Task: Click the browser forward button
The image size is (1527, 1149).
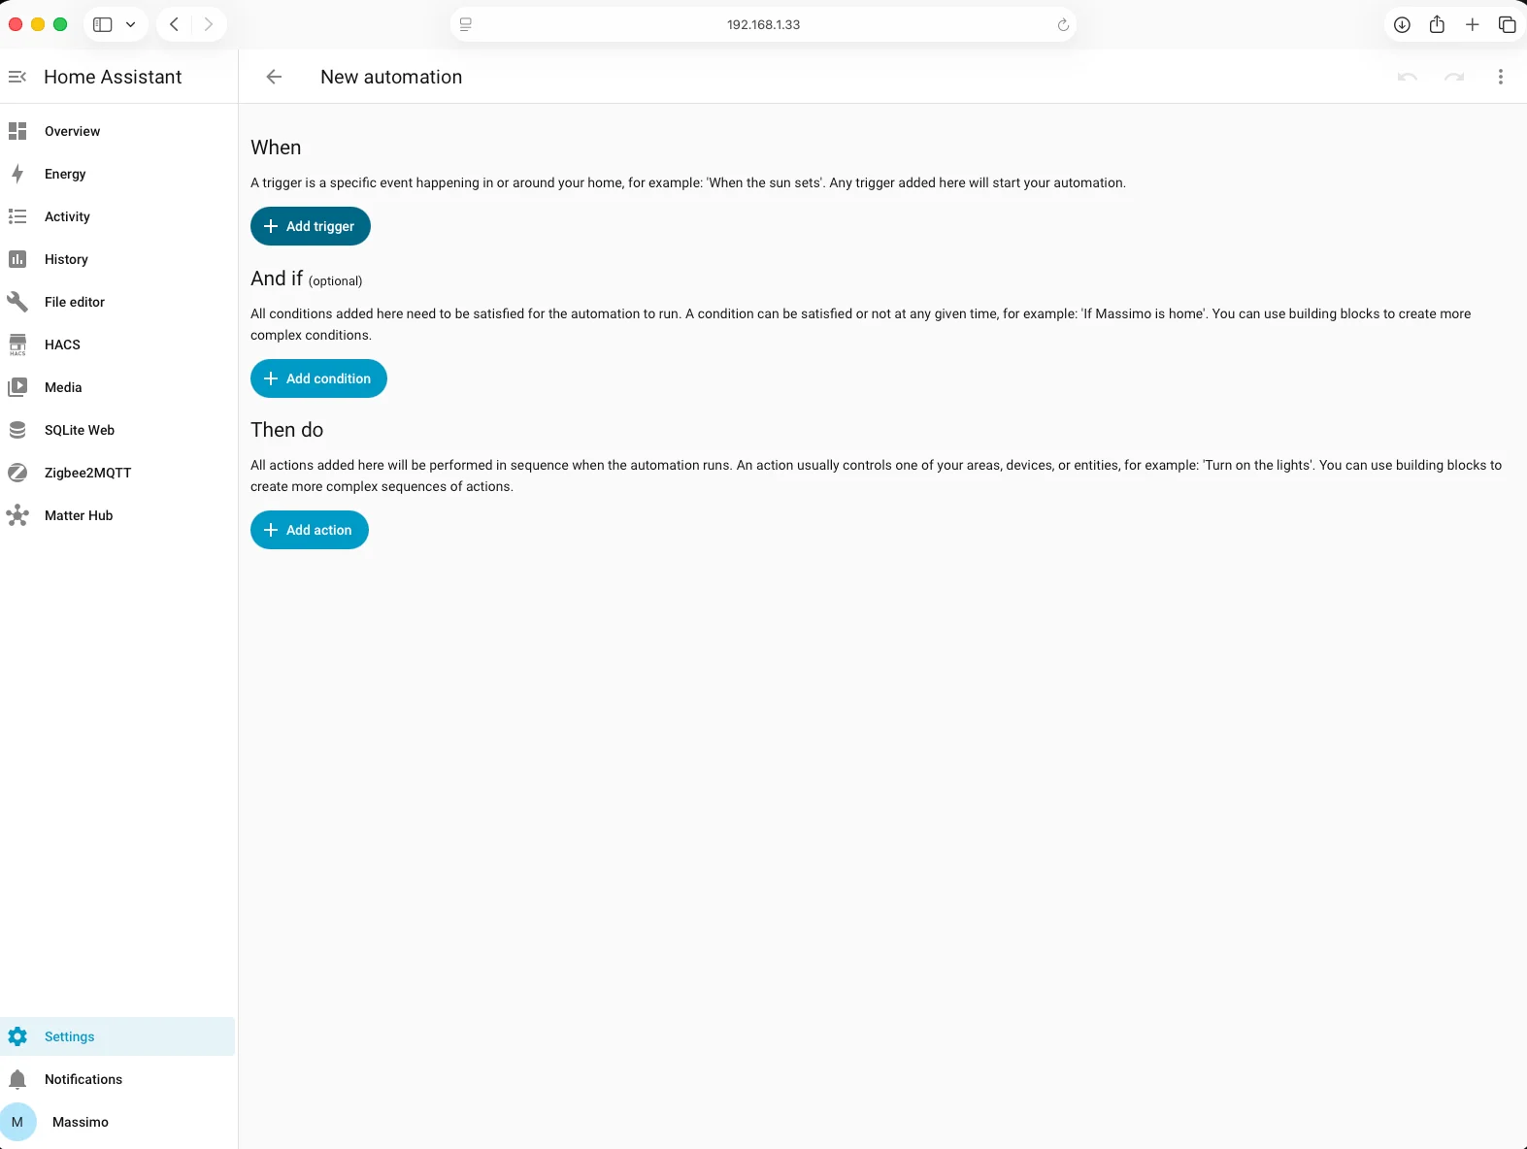Action: point(208,24)
